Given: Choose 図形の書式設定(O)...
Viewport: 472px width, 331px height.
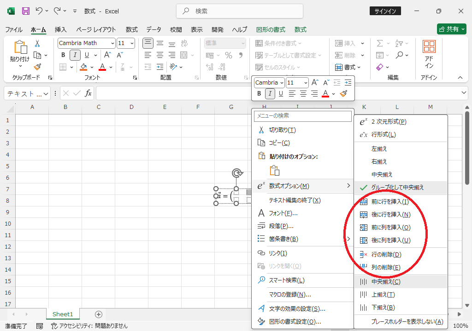Looking at the screenshot, I should (303, 322).
